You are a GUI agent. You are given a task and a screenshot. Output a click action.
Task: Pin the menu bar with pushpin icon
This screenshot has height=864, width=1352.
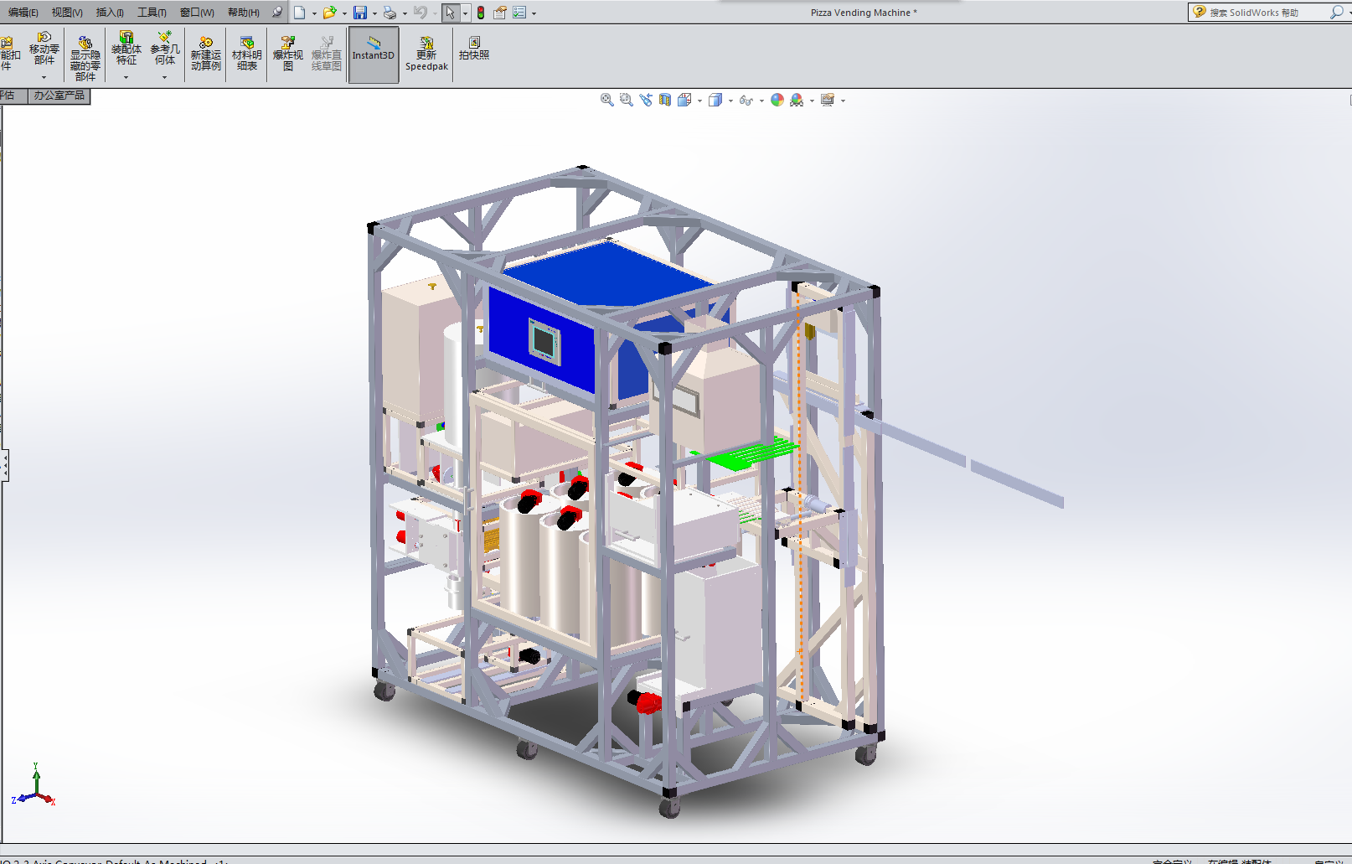[x=277, y=13]
